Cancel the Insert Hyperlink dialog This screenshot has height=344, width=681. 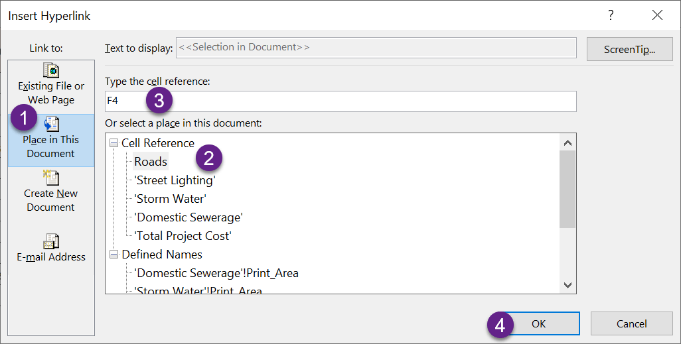(x=631, y=323)
